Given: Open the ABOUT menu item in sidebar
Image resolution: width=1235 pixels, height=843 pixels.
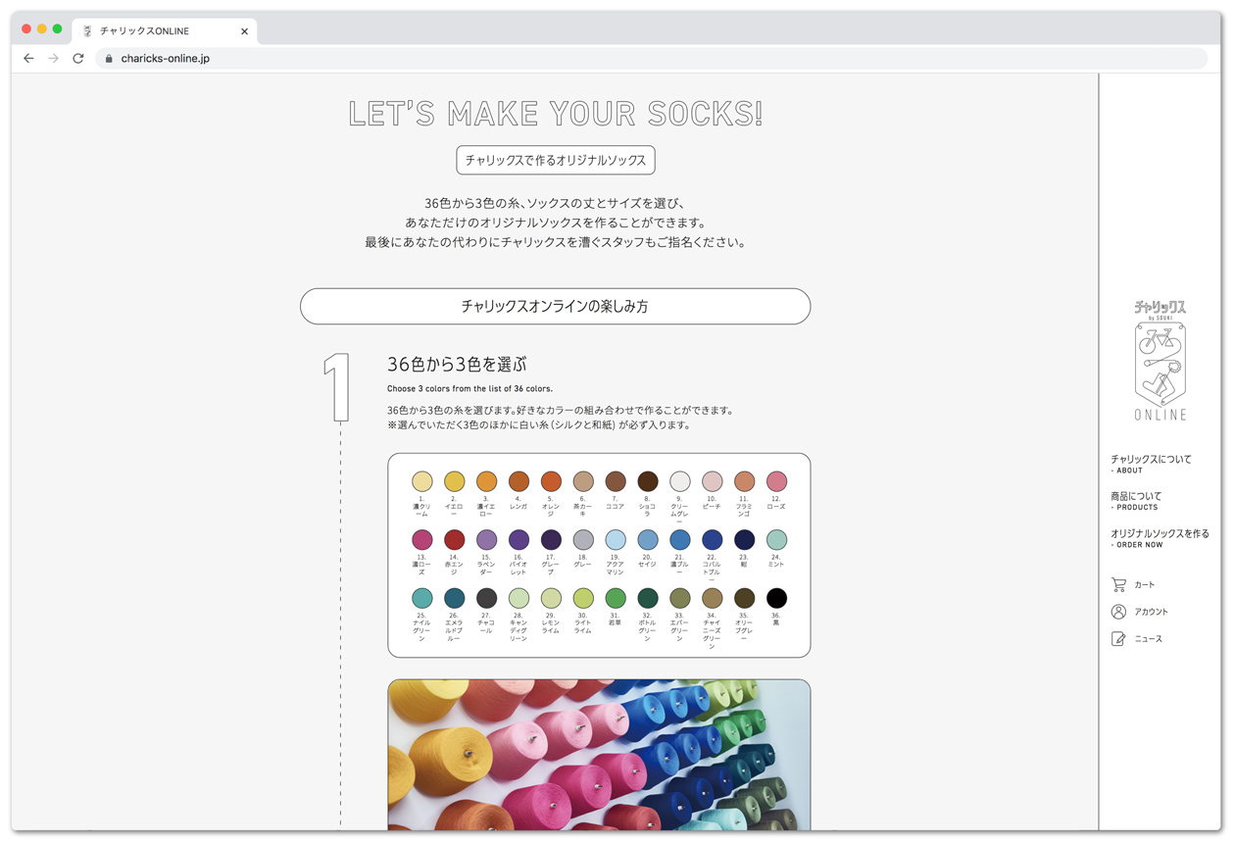Looking at the screenshot, I should click(x=1151, y=464).
